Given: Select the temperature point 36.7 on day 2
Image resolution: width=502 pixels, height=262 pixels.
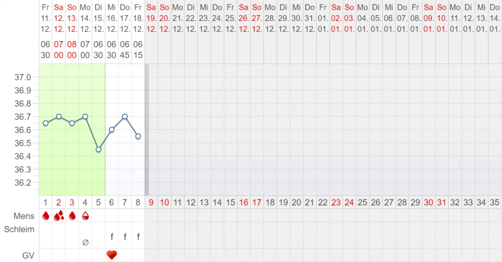Looking at the screenshot, I should pyautogui.click(x=59, y=117).
